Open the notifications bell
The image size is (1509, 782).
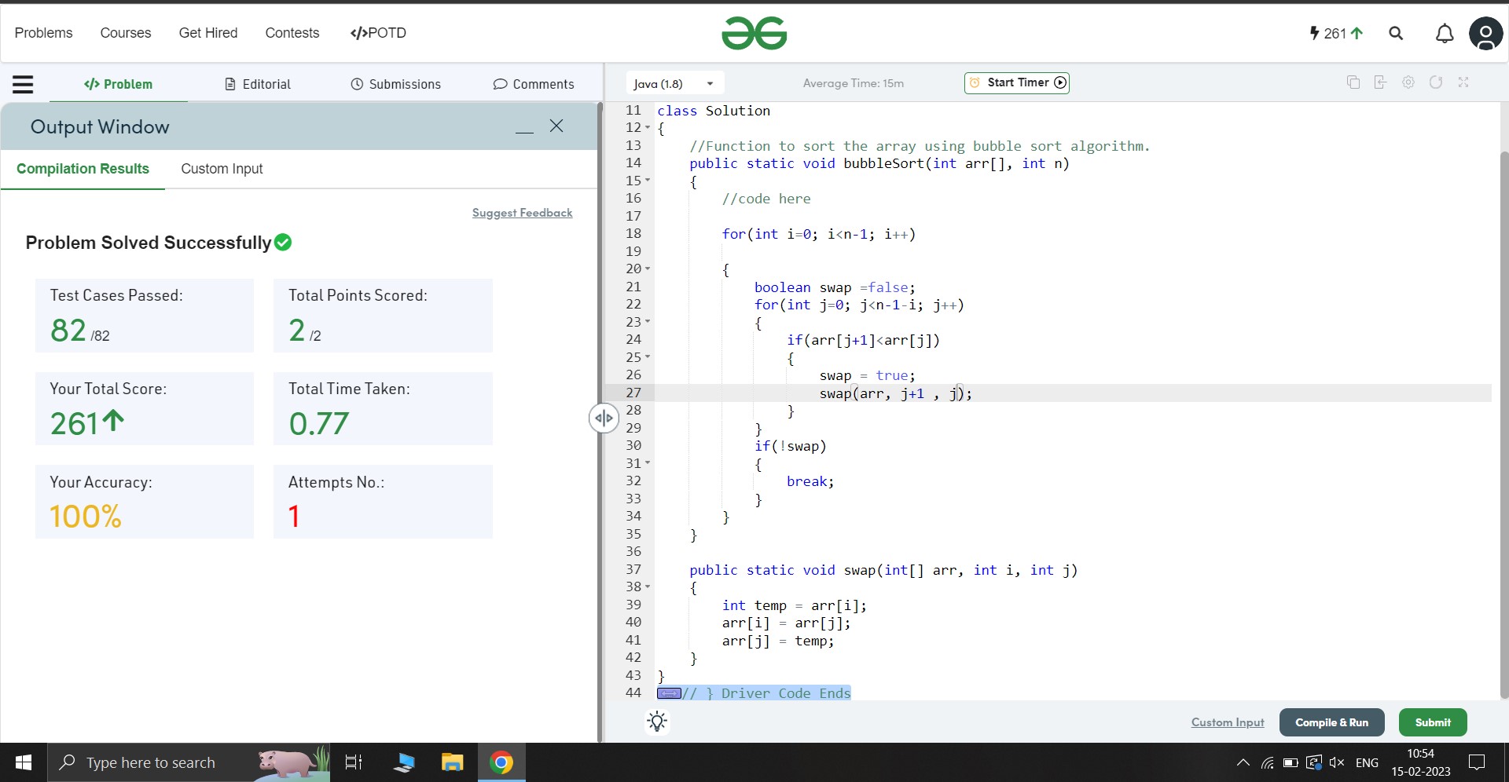pyautogui.click(x=1445, y=33)
